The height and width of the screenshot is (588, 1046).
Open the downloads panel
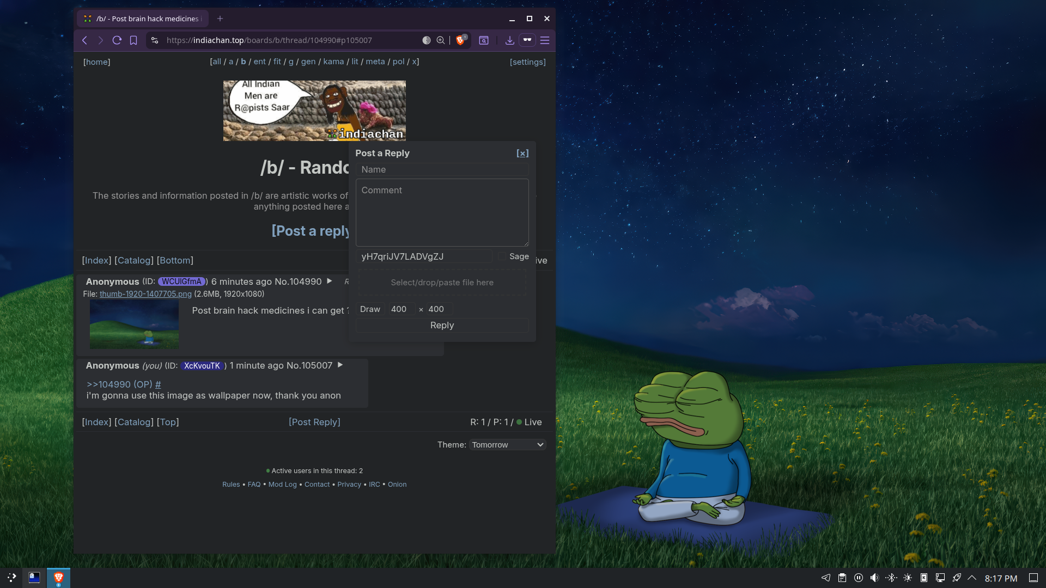coord(510,40)
